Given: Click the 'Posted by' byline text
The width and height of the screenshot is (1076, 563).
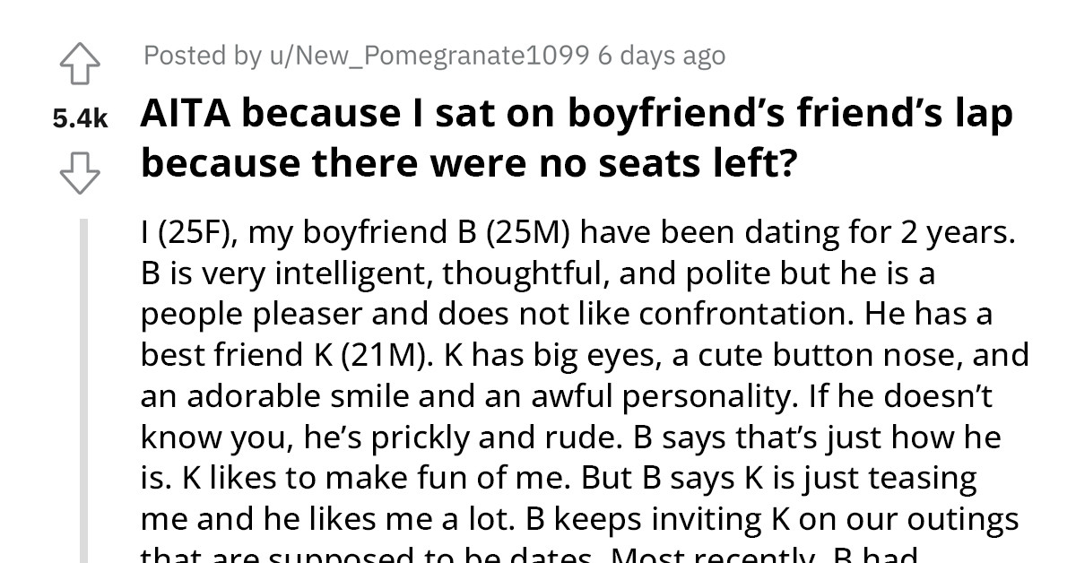Looking at the screenshot, I should (197, 55).
